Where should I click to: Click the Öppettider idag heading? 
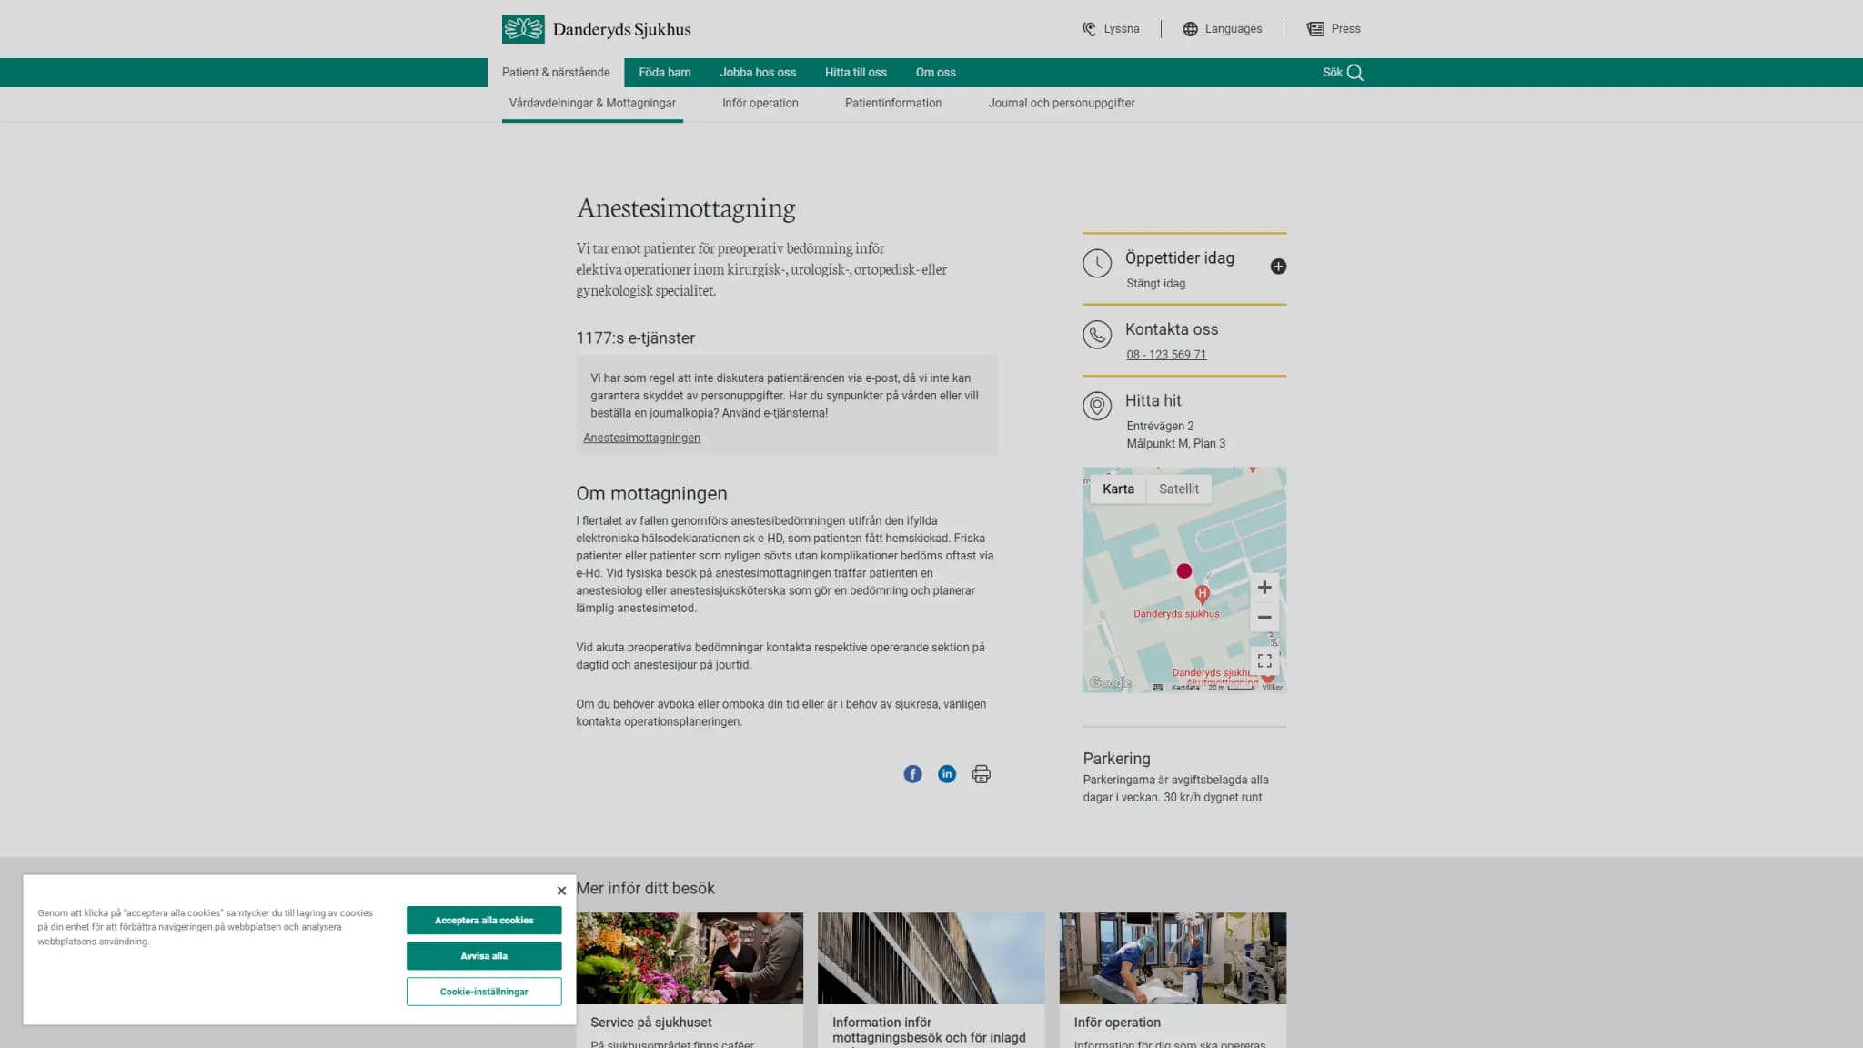coord(1180,258)
